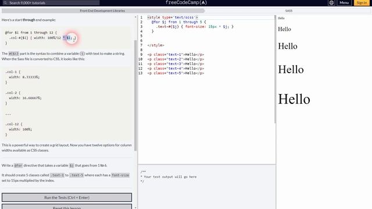Click Reset this lesson button
Image resolution: width=372 pixels, height=209 pixels.
point(67,207)
